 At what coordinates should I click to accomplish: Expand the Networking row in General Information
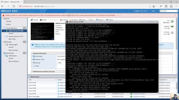(32, 56)
